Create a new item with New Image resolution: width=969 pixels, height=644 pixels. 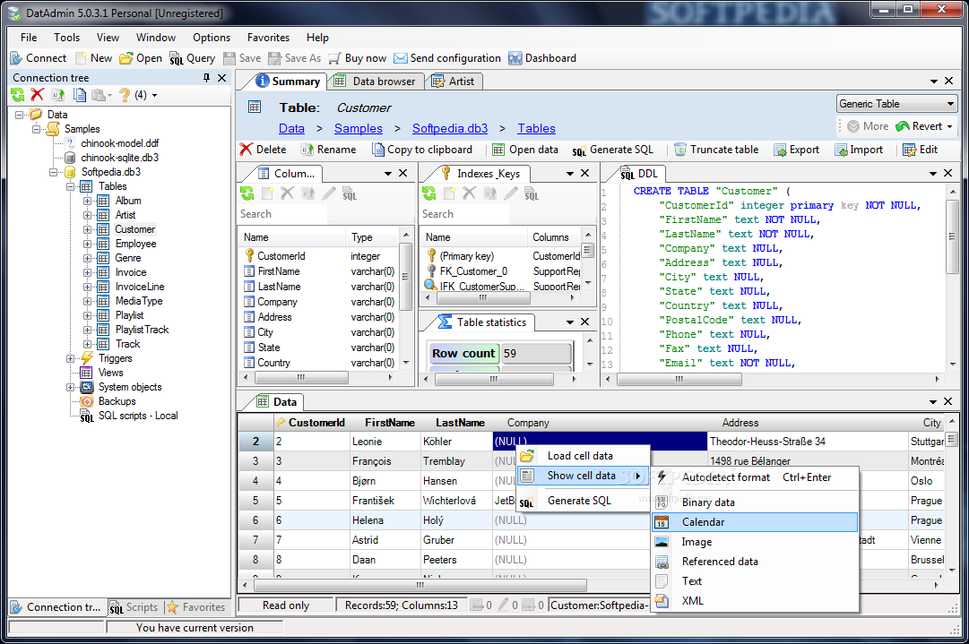tap(93, 58)
